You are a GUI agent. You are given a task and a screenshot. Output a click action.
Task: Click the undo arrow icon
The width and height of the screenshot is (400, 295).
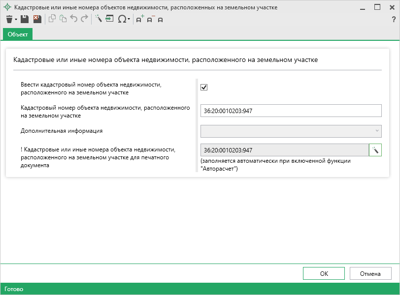coord(74,19)
